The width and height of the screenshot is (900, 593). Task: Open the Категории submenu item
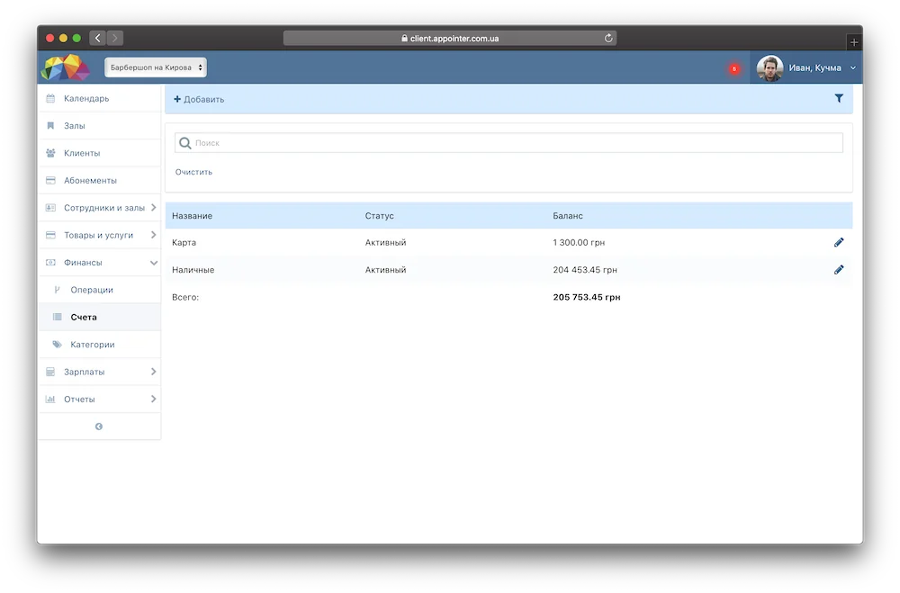point(99,345)
